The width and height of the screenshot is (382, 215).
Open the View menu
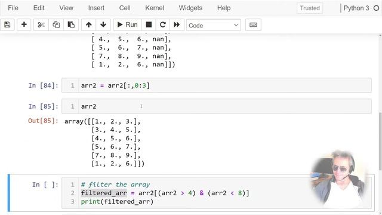[x=66, y=8]
